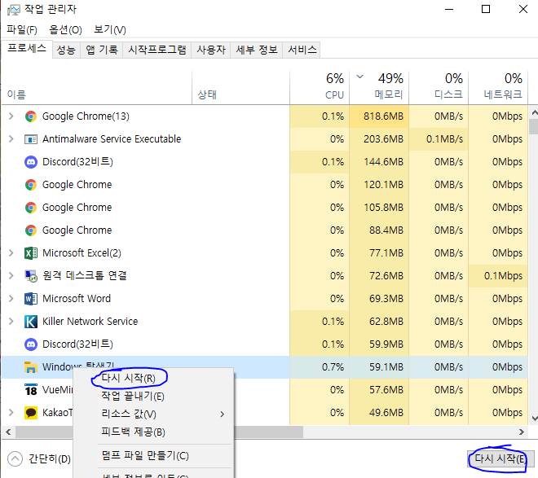Click the KakaoTalk speech bubble icon
This screenshot has height=478, width=538.
[x=31, y=413]
